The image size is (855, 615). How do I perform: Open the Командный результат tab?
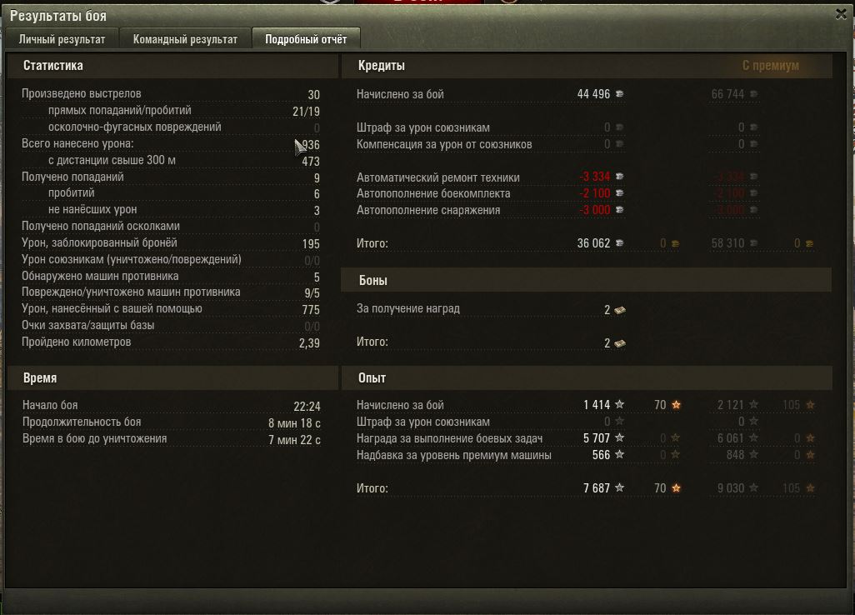click(x=185, y=39)
